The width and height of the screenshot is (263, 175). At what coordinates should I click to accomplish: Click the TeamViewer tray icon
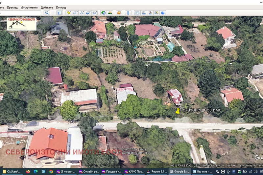[x=223, y=172]
